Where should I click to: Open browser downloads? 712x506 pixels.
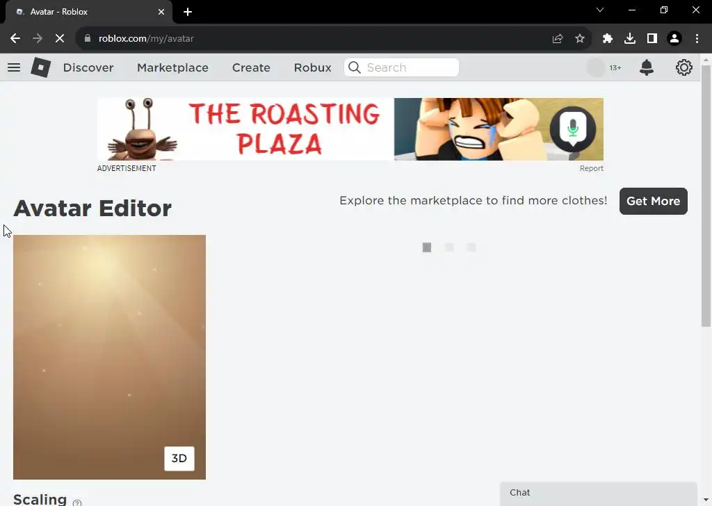(629, 38)
